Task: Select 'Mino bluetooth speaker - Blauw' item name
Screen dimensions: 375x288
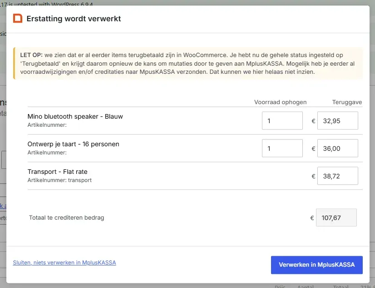Action: [x=75, y=116]
